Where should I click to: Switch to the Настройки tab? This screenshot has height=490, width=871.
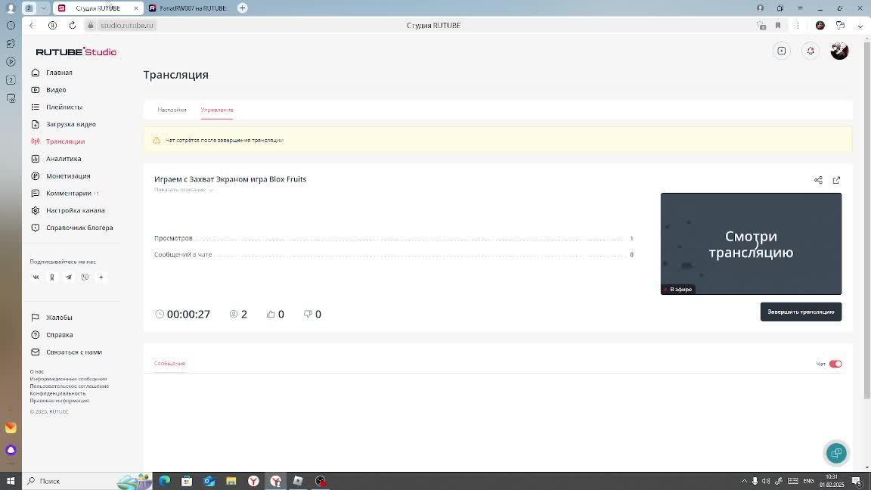(172, 110)
